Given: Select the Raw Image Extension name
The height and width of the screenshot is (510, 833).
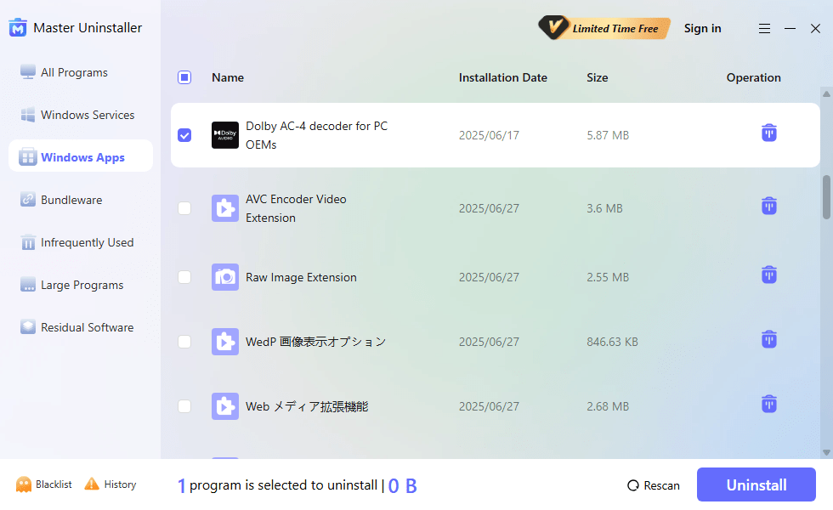Looking at the screenshot, I should click(x=301, y=277).
